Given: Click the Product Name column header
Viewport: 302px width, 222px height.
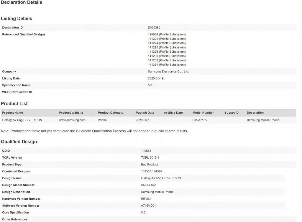Looking at the screenshot, I should pos(12,113).
